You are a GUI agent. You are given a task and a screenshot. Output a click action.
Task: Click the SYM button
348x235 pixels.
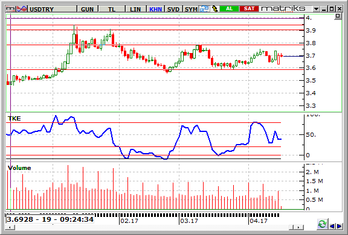pyautogui.click(x=191, y=9)
